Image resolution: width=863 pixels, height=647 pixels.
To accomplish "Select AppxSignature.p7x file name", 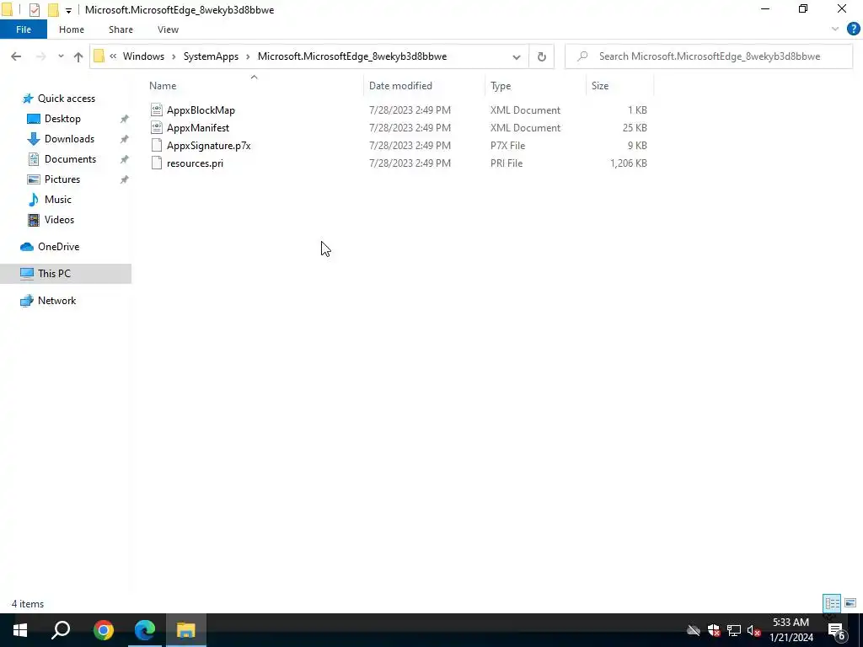I will (x=209, y=145).
